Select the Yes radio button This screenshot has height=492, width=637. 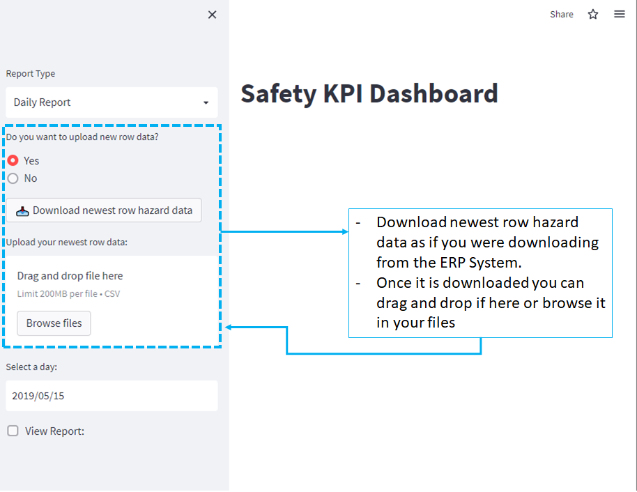point(12,160)
